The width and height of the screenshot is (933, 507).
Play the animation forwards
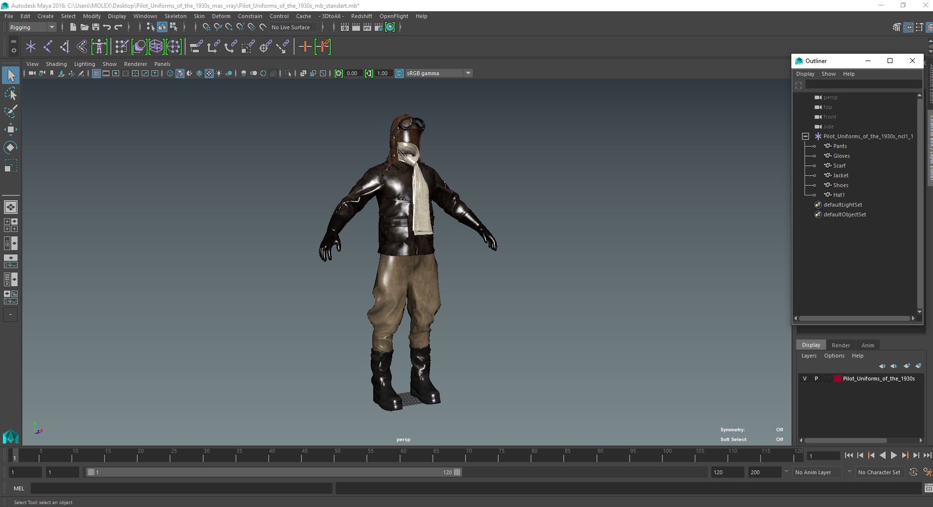(x=893, y=455)
